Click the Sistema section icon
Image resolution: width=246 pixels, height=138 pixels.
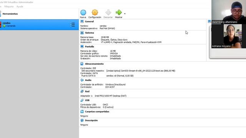(82, 33)
